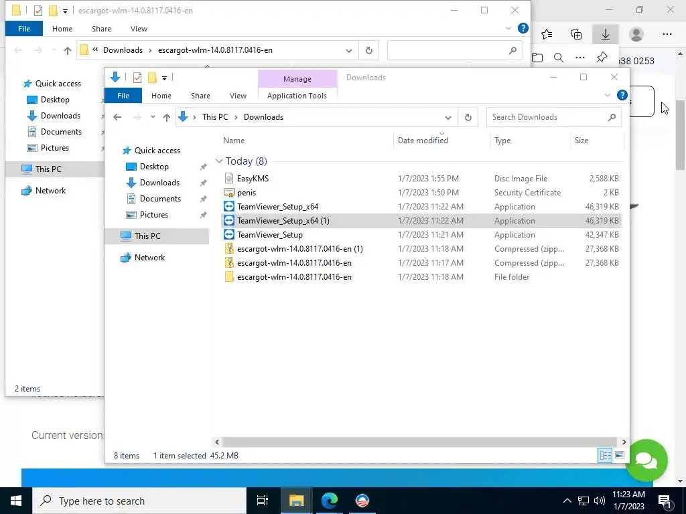The width and height of the screenshot is (686, 514).
Task: Open notification center on taskbar
Action: tap(665, 501)
